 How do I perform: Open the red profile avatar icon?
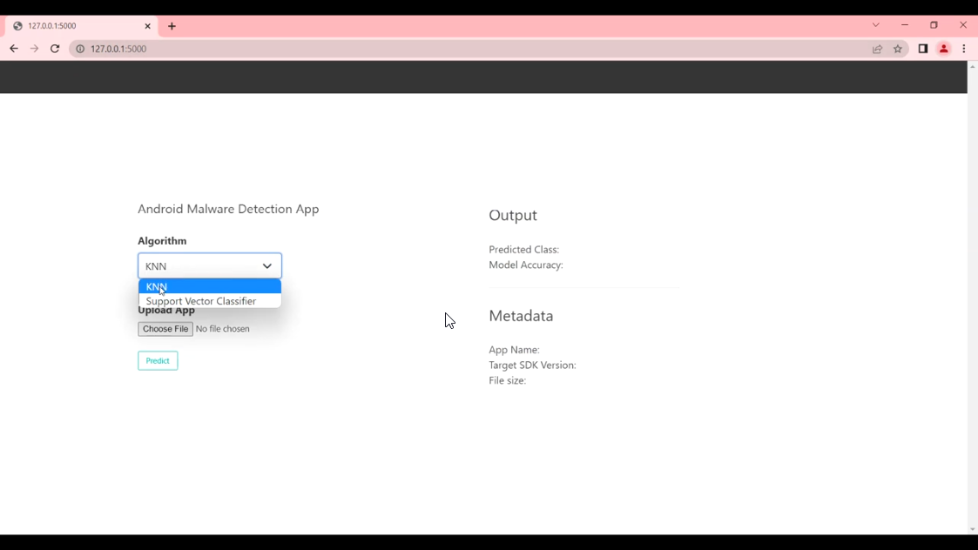coord(943,49)
